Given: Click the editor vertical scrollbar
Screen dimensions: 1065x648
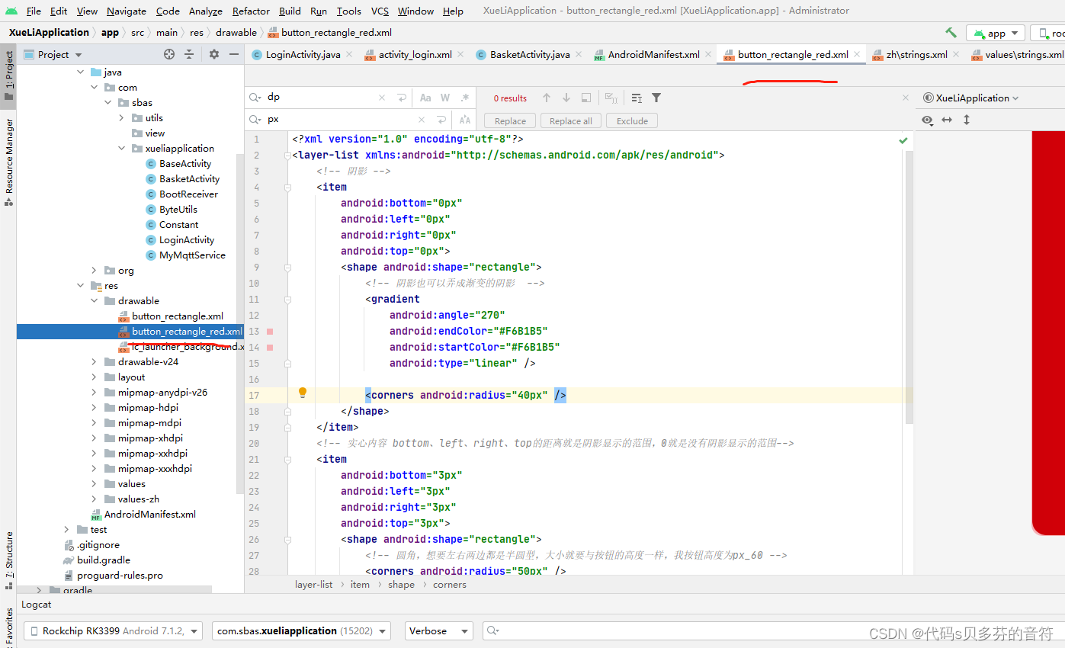Looking at the screenshot, I should (909, 287).
